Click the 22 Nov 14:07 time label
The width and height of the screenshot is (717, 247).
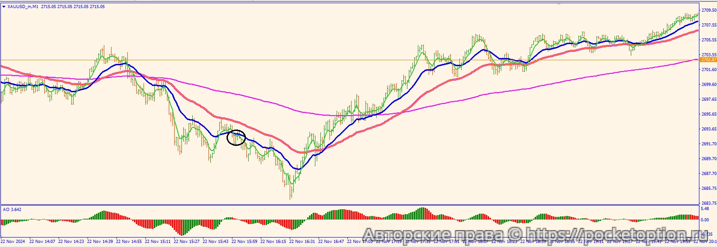(x=42, y=242)
